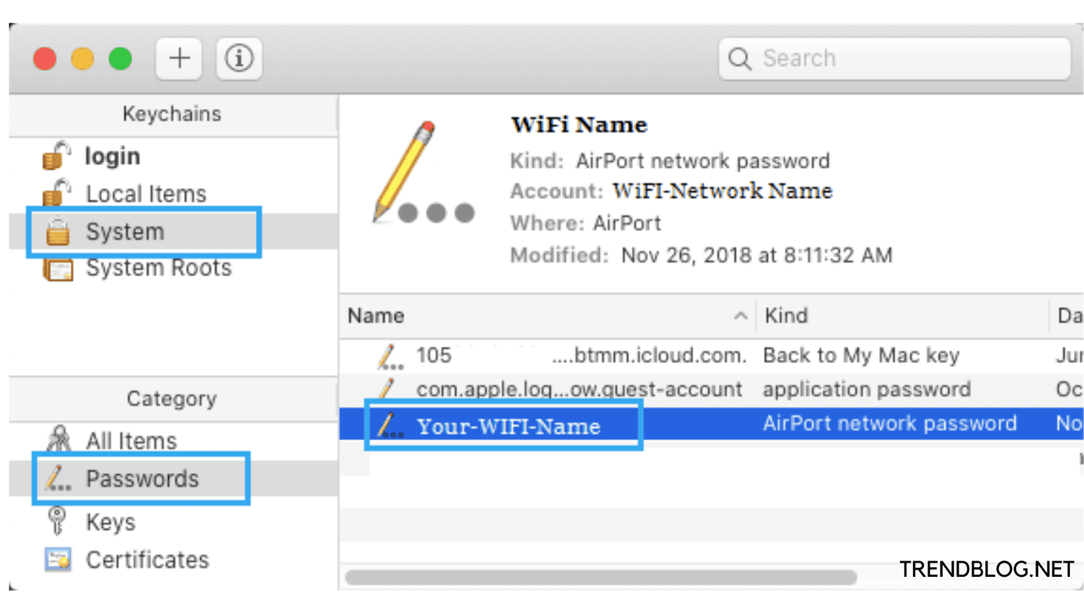Click the System Roots folder icon
The image size is (1084, 609).
[58, 269]
